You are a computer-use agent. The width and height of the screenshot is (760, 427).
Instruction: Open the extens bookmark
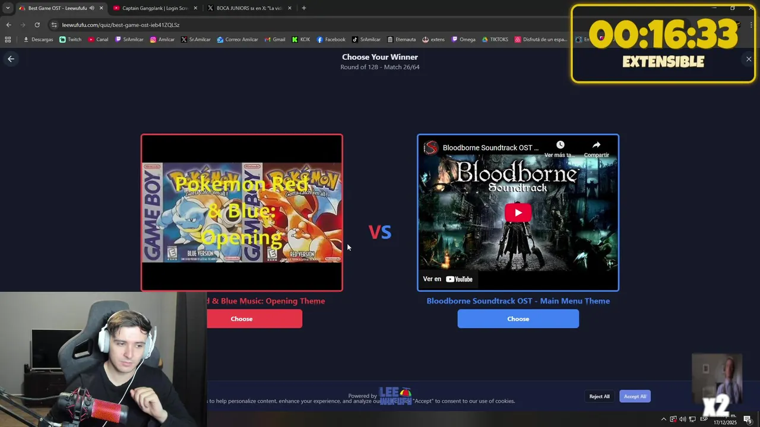pos(433,40)
